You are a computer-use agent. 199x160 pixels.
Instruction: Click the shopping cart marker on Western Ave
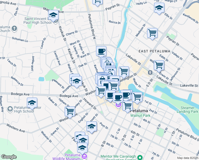(70, 111)
